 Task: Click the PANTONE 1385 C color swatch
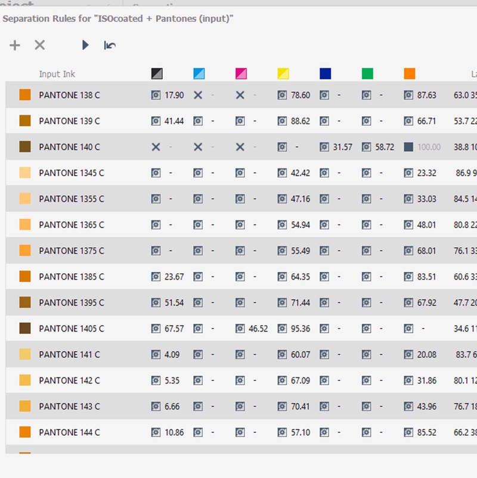pyautogui.click(x=25, y=276)
